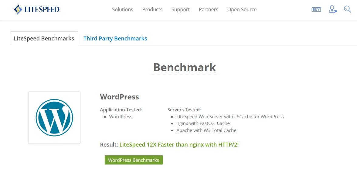Click the 'Application Tested:' label
The height and width of the screenshot is (180, 357).
(x=121, y=110)
